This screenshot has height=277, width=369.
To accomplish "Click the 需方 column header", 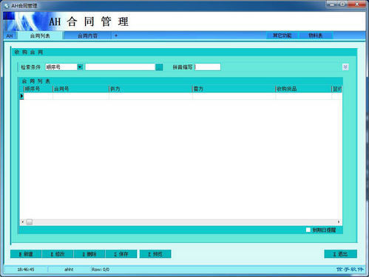I will click(234, 89).
